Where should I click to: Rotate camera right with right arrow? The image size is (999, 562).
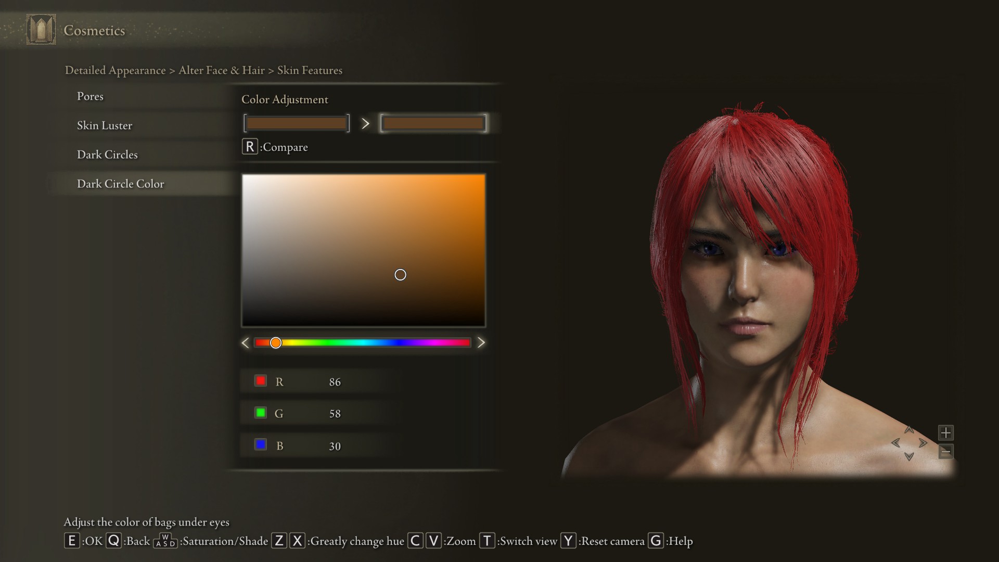pos(923,443)
